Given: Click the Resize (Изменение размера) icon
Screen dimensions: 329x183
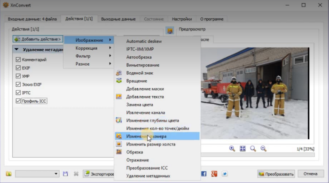Looking at the screenshot, I should coord(119,136).
